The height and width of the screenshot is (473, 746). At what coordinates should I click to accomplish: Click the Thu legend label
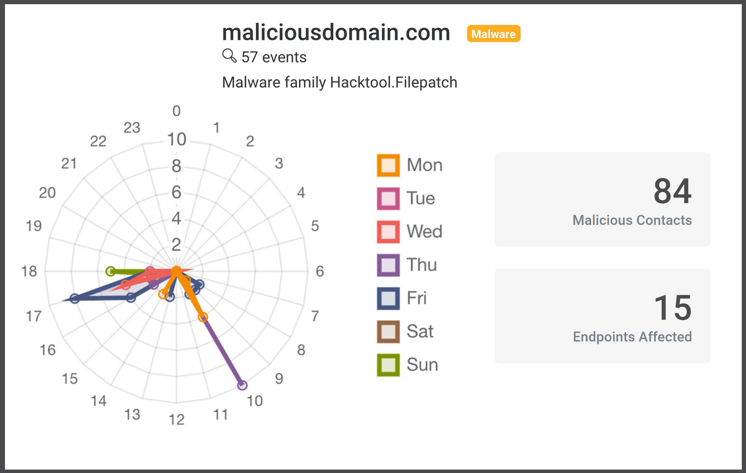421,265
